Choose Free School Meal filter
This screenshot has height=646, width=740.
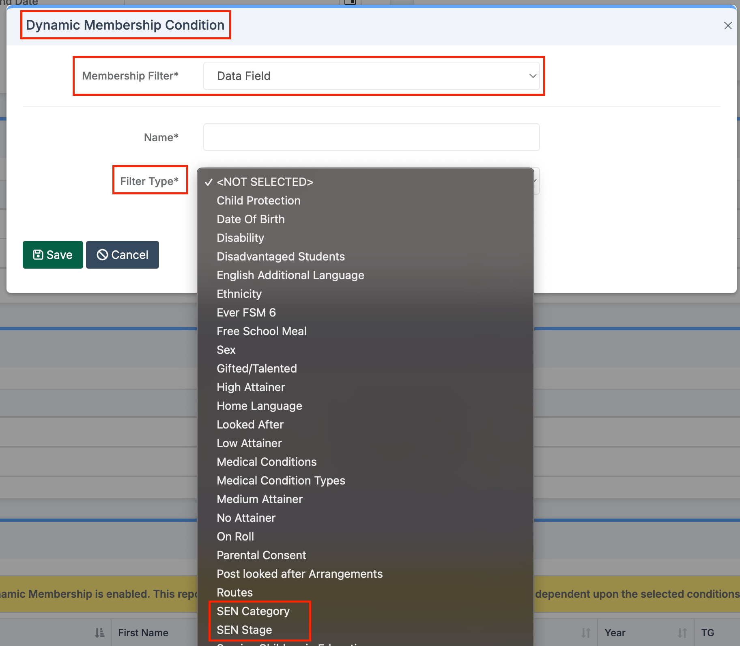pos(261,331)
